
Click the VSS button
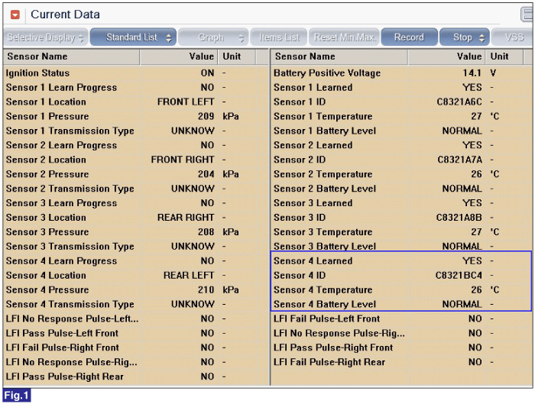click(x=514, y=37)
